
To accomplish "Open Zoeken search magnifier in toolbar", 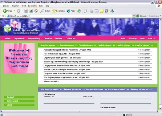I will tap(42, 11).
